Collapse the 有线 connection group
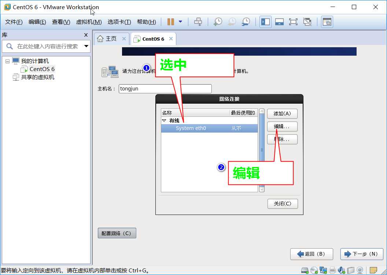The width and height of the screenshot is (387, 275). tap(164, 120)
